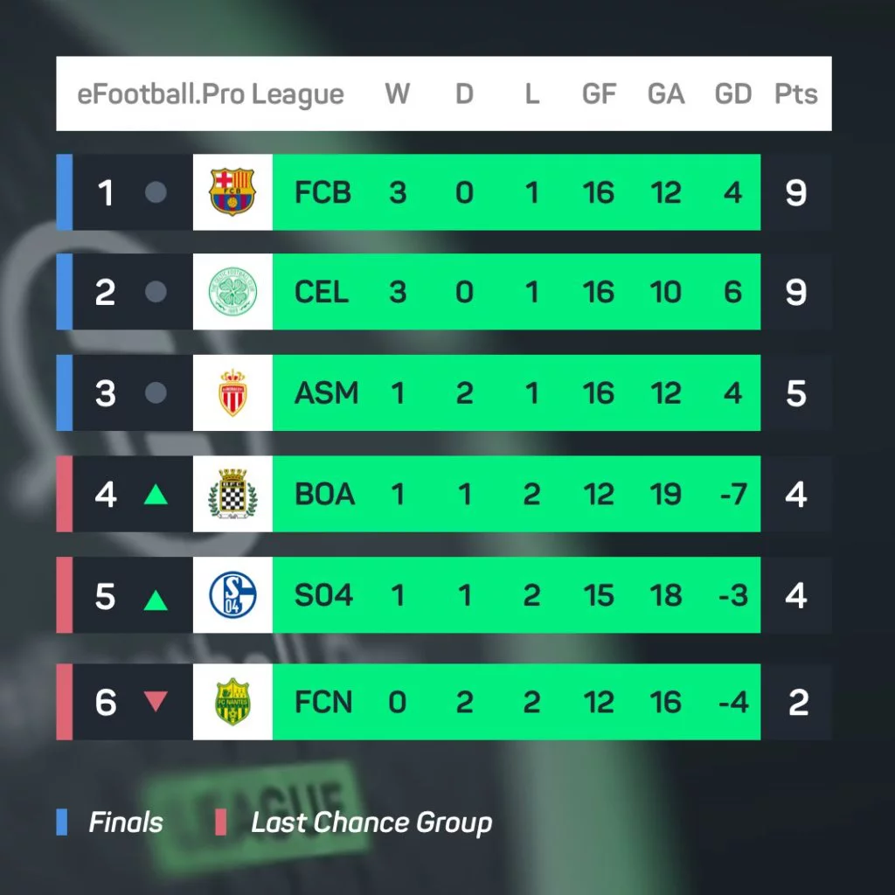Image resolution: width=895 pixels, height=895 pixels.
Task: Click grey dot indicator next to rank 1
Action: click(x=156, y=192)
